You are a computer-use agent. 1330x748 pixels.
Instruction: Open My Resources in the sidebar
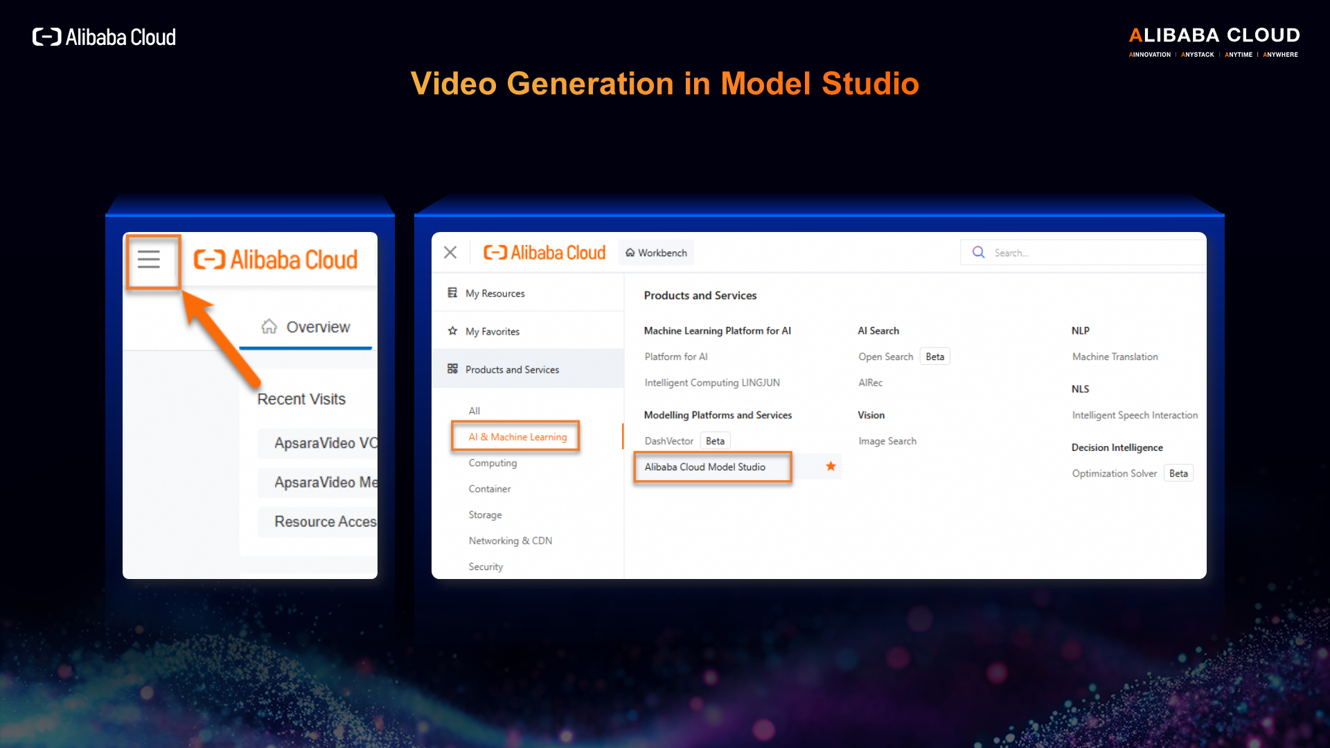point(528,294)
